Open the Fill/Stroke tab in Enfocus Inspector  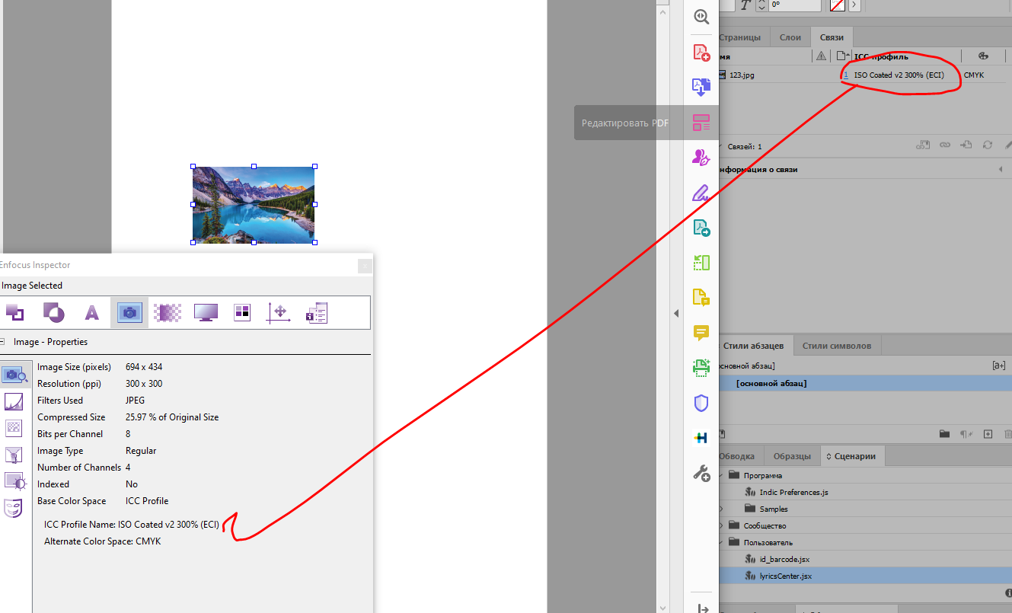coord(14,312)
